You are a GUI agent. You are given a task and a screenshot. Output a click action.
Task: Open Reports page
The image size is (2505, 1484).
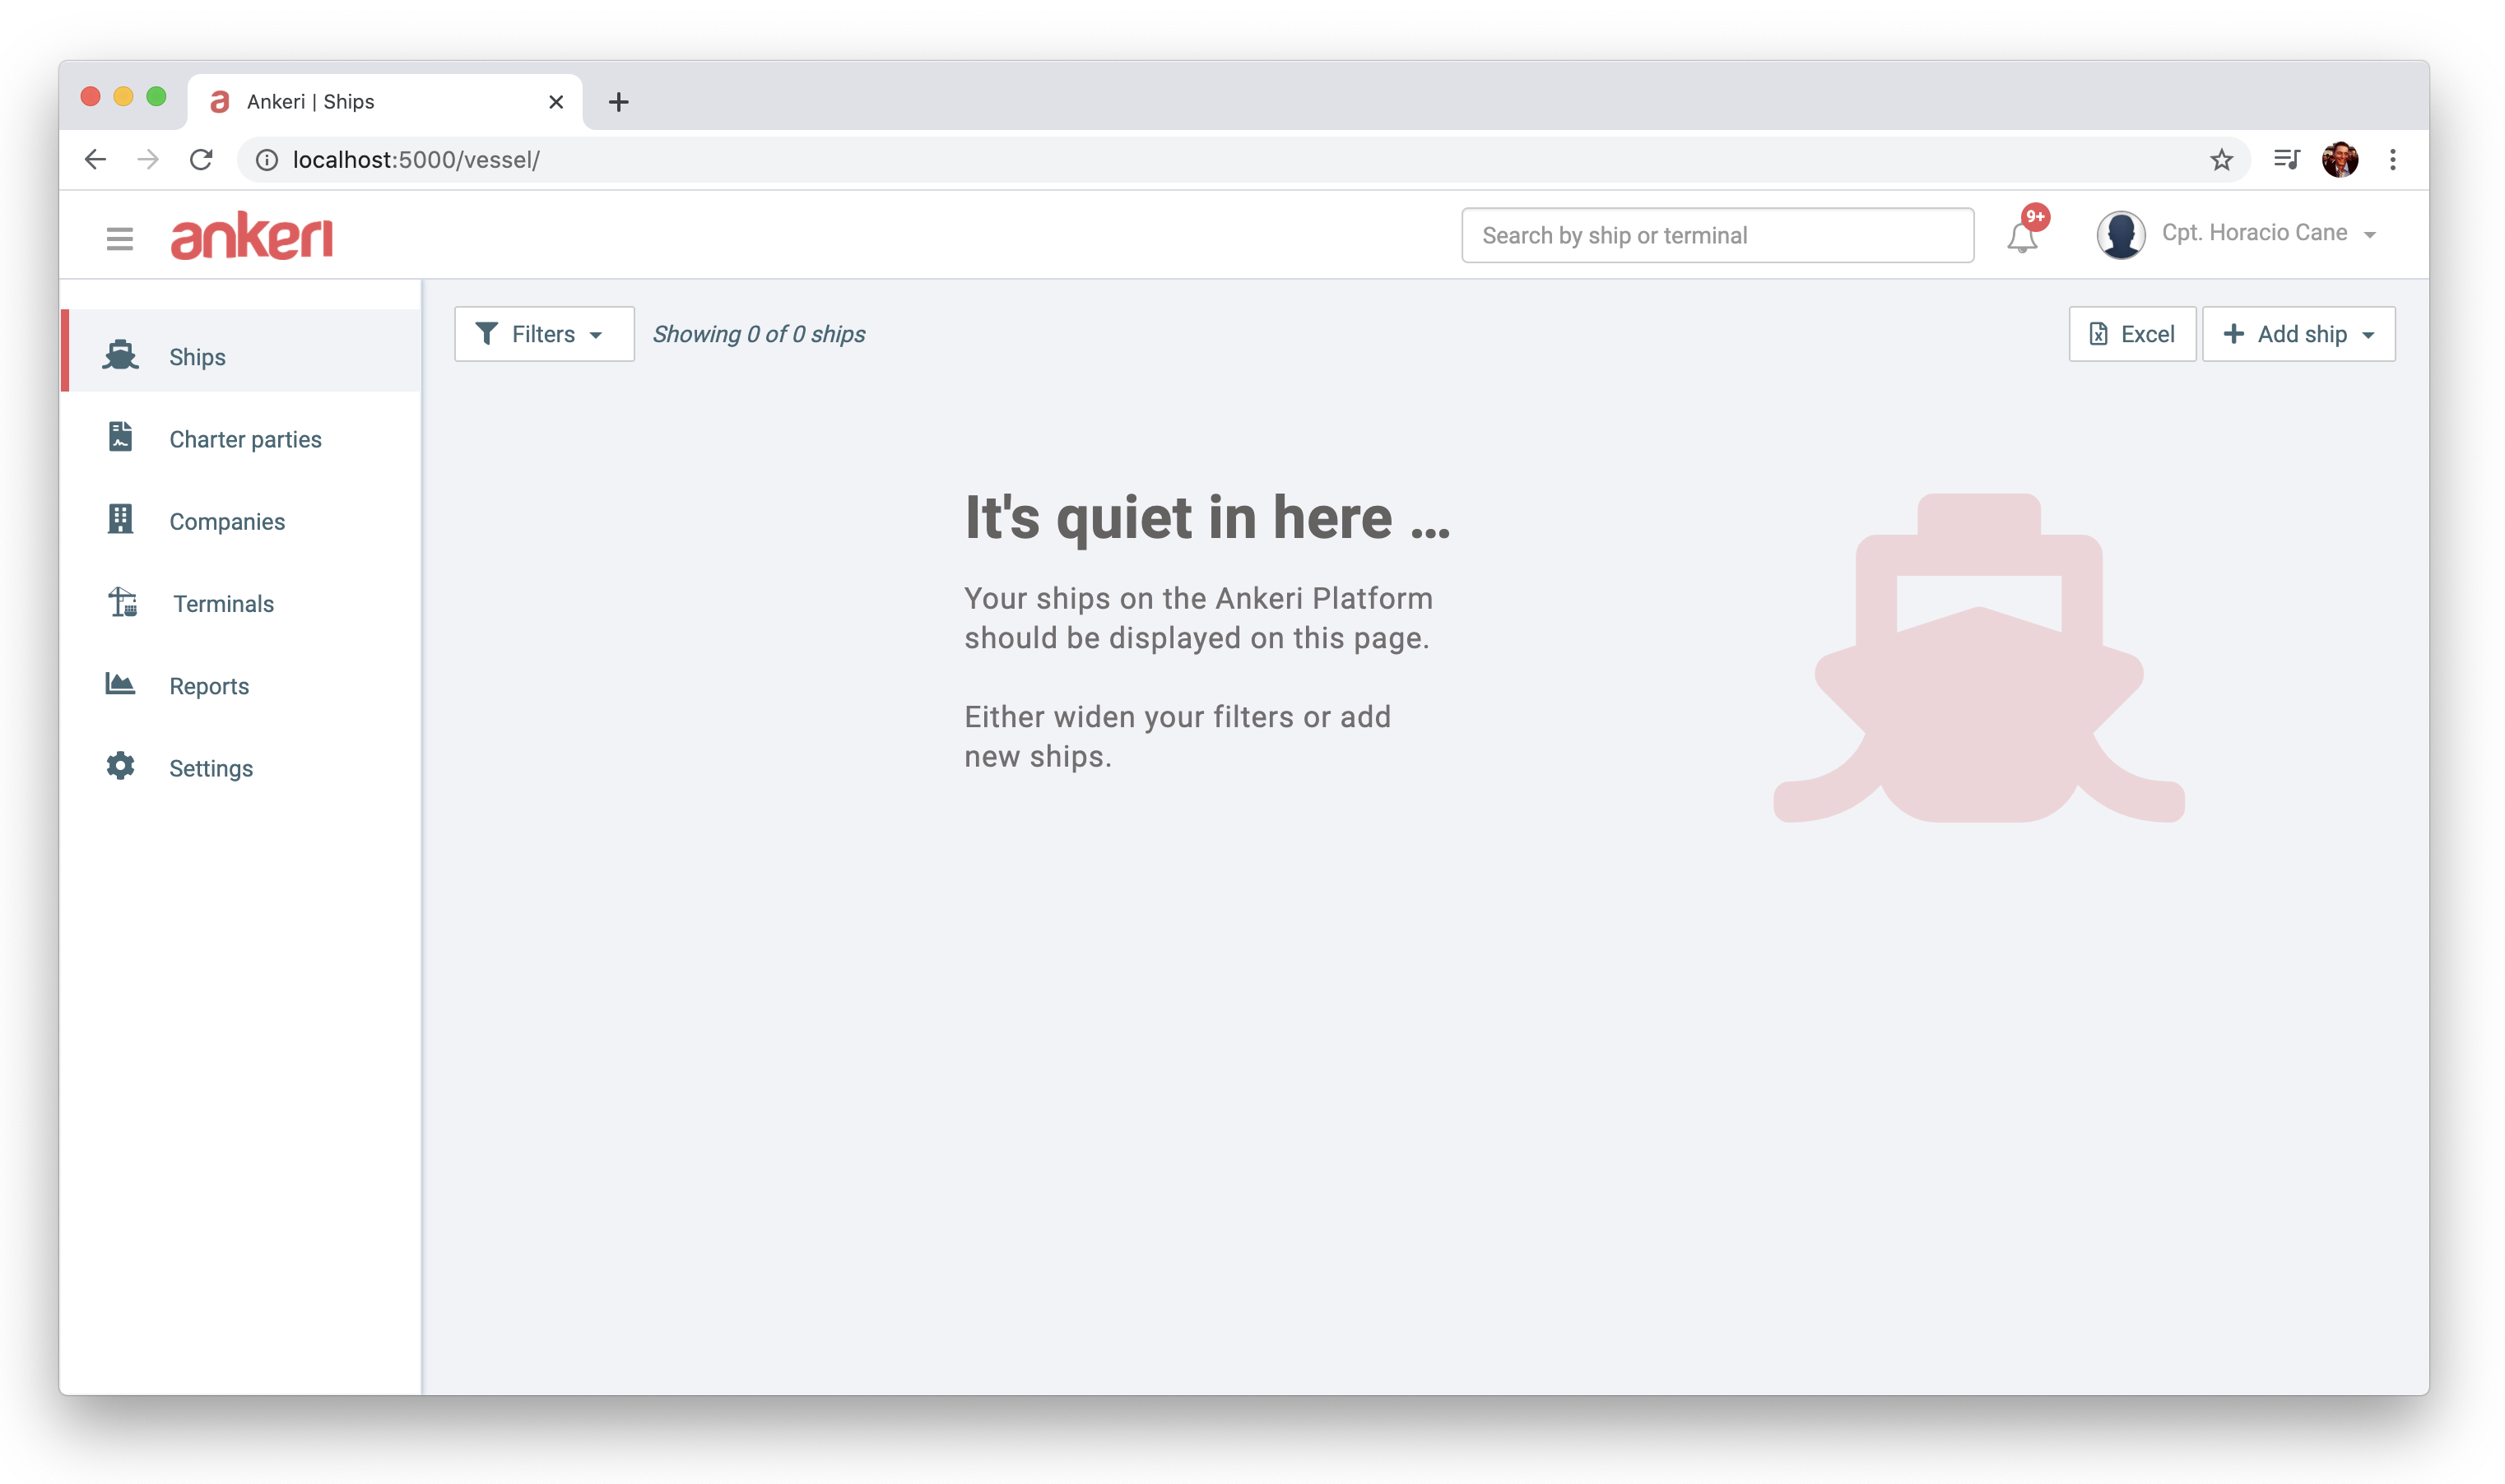(240, 685)
